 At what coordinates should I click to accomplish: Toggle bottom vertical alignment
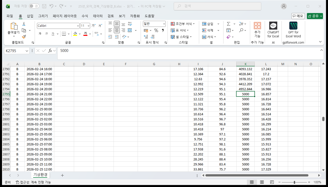click(x=123, y=24)
